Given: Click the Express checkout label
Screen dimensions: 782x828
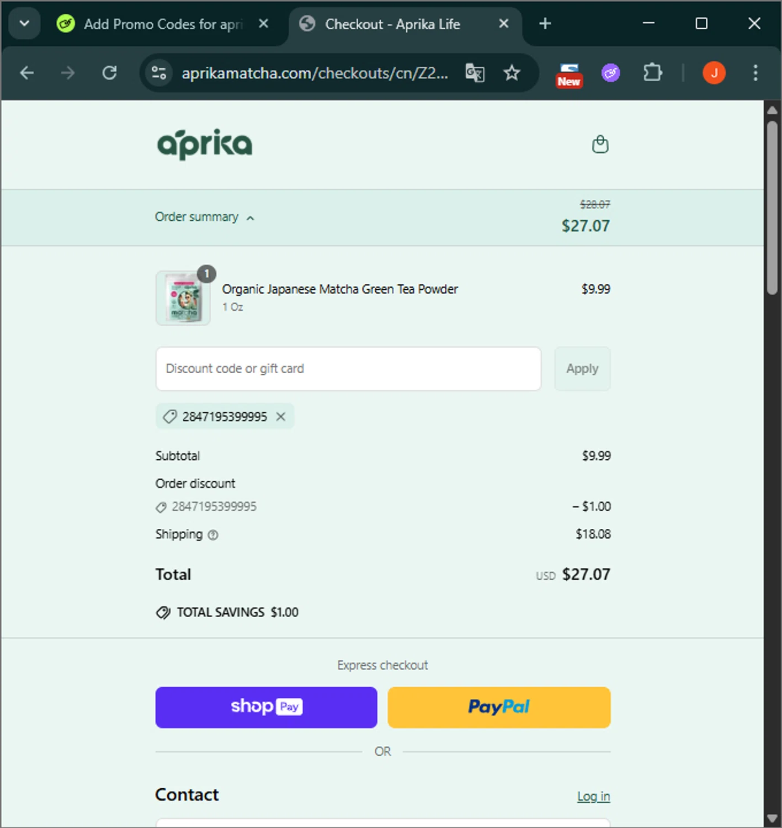Looking at the screenshot, I should click(382, 665).
